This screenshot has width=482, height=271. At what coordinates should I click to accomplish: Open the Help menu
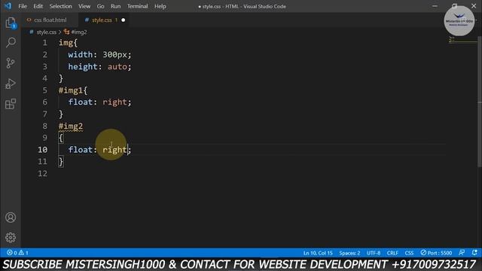click(160, 6)
